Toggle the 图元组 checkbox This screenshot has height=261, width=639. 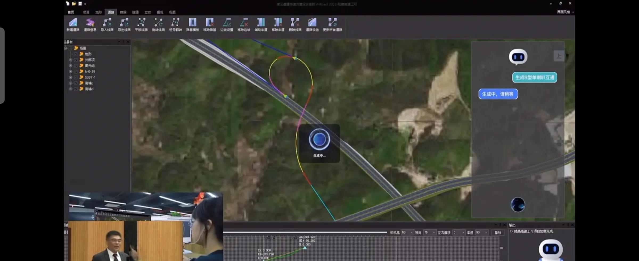coord(76,66)
